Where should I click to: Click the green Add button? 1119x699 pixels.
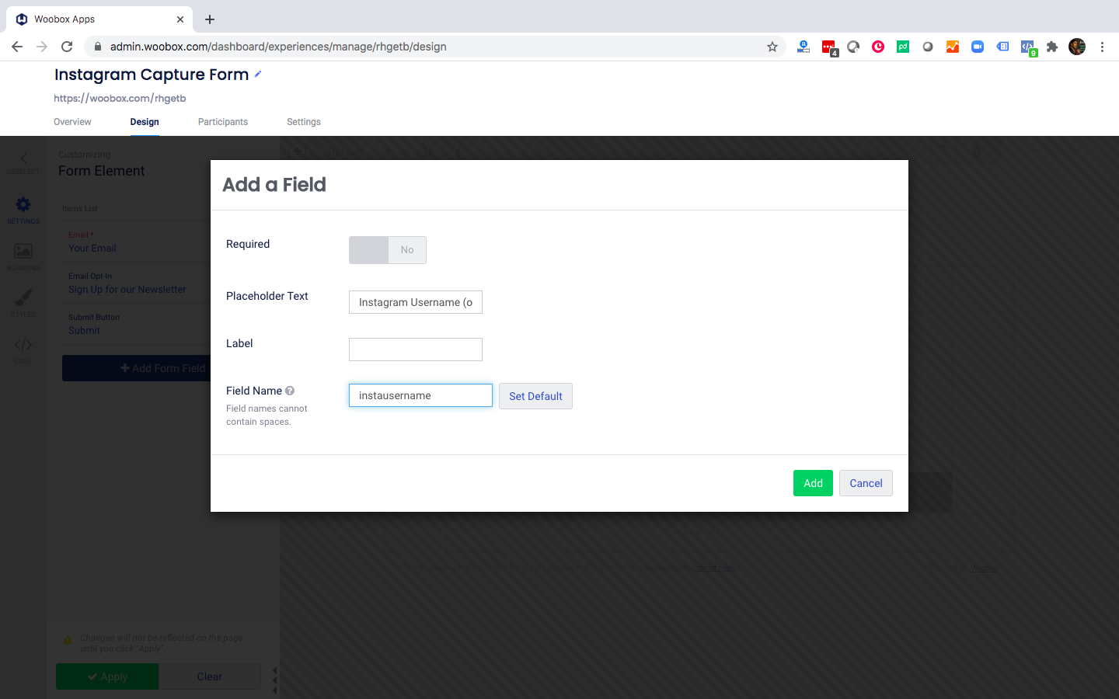coord(813,483)
